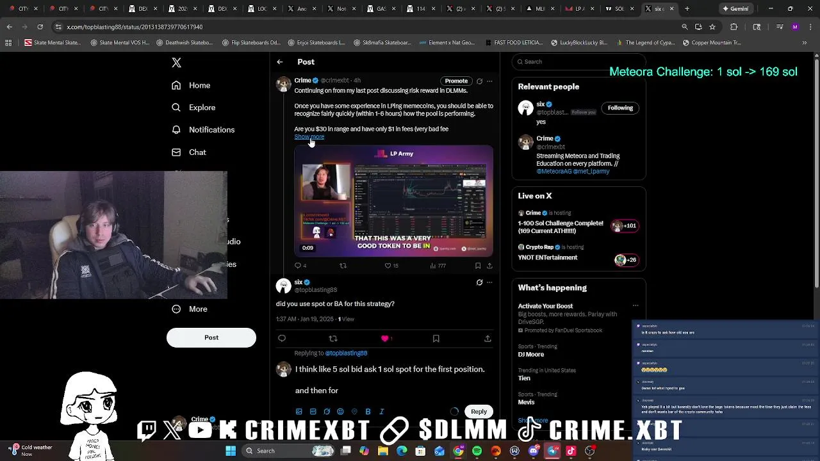The width and height of the screenshot is (820, 461).
Task: Open Grok icon on Crime's post
Action: click(479, 81)
